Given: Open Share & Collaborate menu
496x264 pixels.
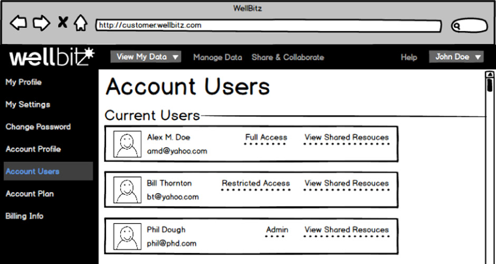Looking at the screenshot, I should (288, 57).
